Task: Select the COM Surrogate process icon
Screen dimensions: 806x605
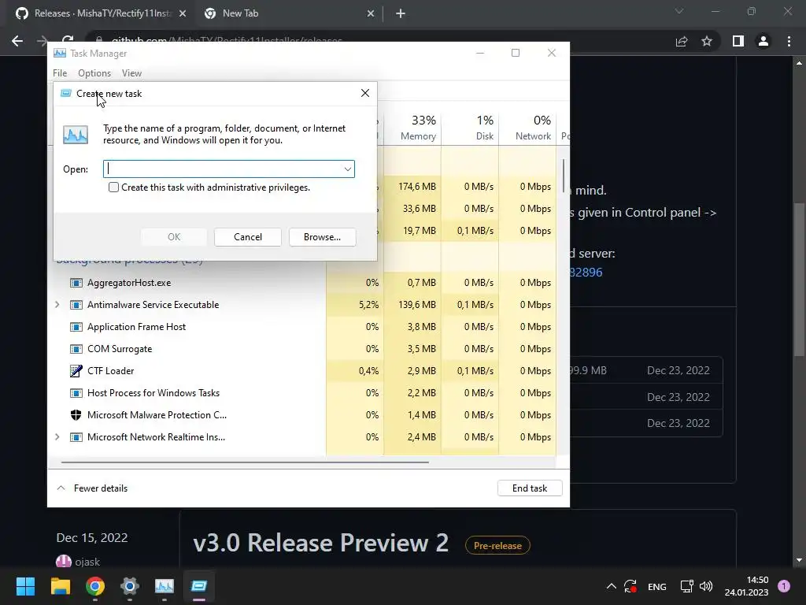Action: tap(76, 349)
